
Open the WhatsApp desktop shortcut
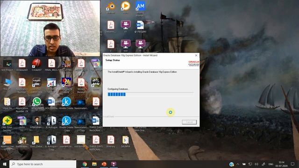(x=36, y=103)
